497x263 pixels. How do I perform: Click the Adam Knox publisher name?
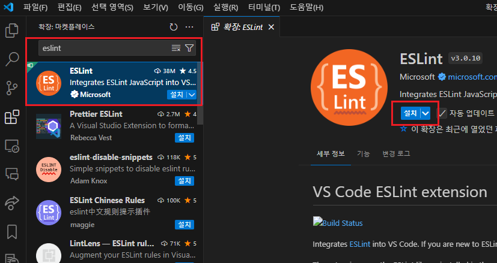(x=88, y=181)
